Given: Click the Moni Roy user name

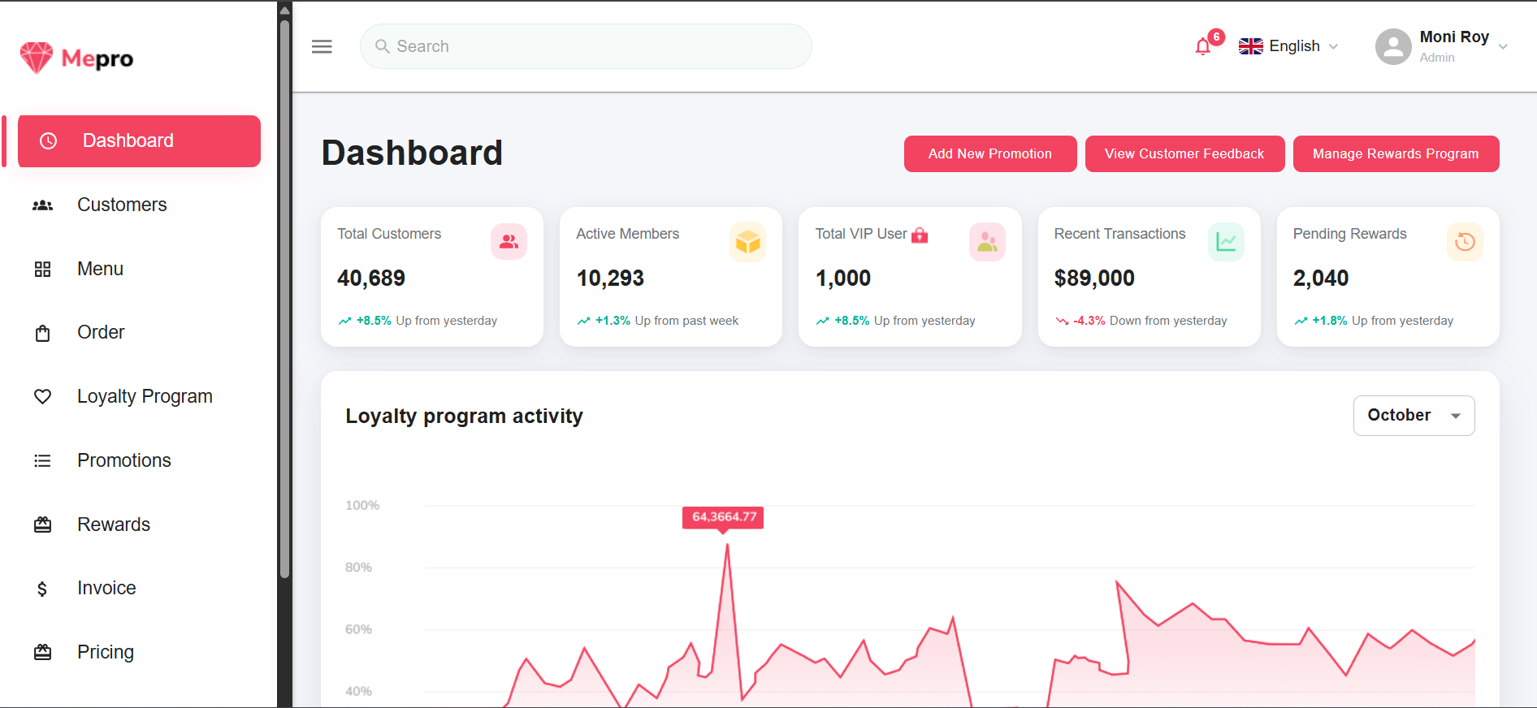Looking at the screenshot, I should coord(1454,37).
